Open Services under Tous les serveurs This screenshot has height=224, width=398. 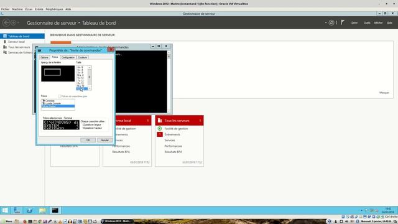pos(170,140)
